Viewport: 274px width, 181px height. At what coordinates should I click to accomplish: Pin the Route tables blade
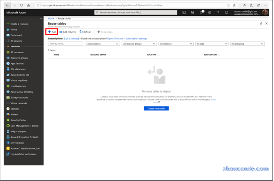(261, 23)
